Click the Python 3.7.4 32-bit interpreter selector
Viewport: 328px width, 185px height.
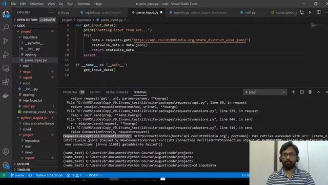(49, 175)
